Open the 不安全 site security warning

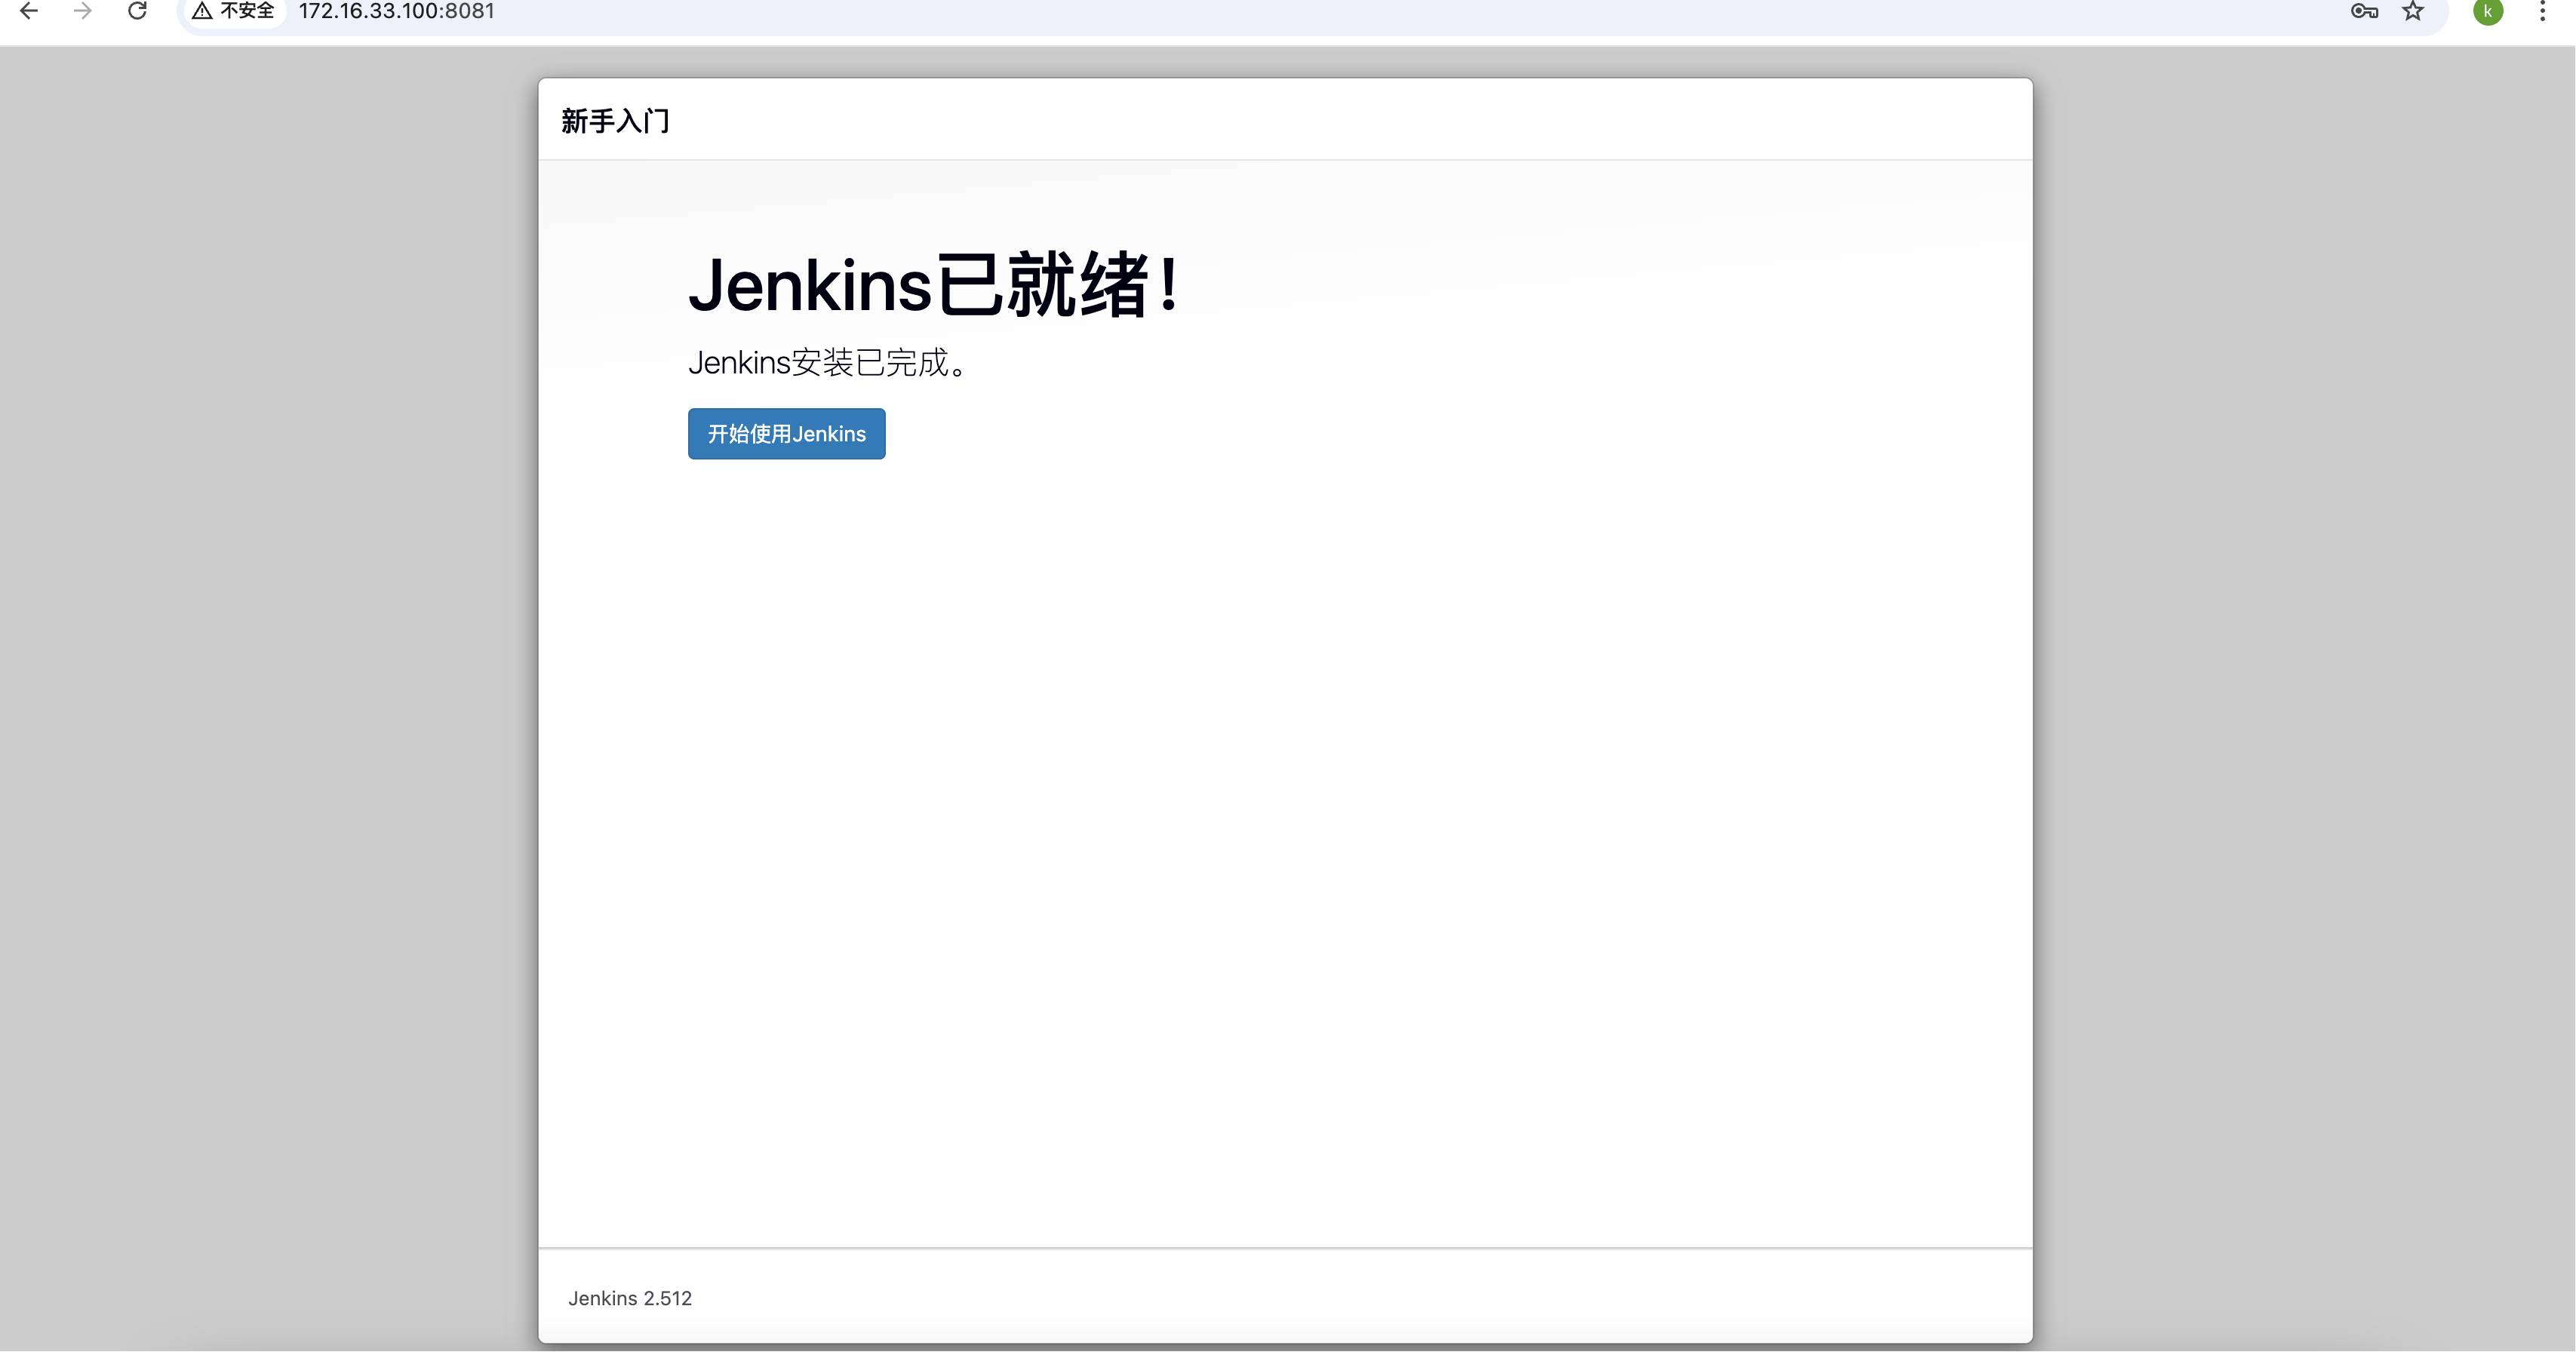pos(233,11)
